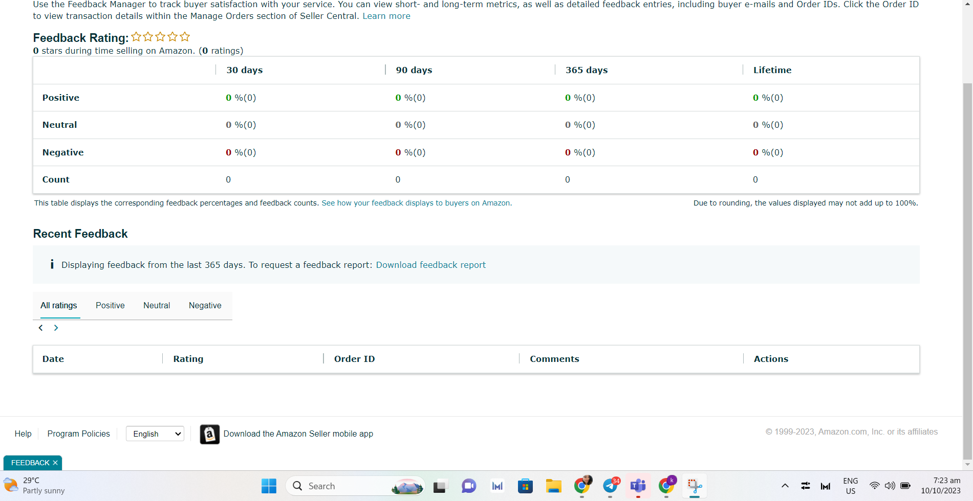Screen dimensions: 973x501
Task: Click the Negative row label in table
Action: click(63, 152)
